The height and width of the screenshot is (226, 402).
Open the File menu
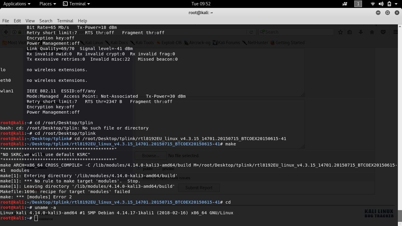coord(6,21)
